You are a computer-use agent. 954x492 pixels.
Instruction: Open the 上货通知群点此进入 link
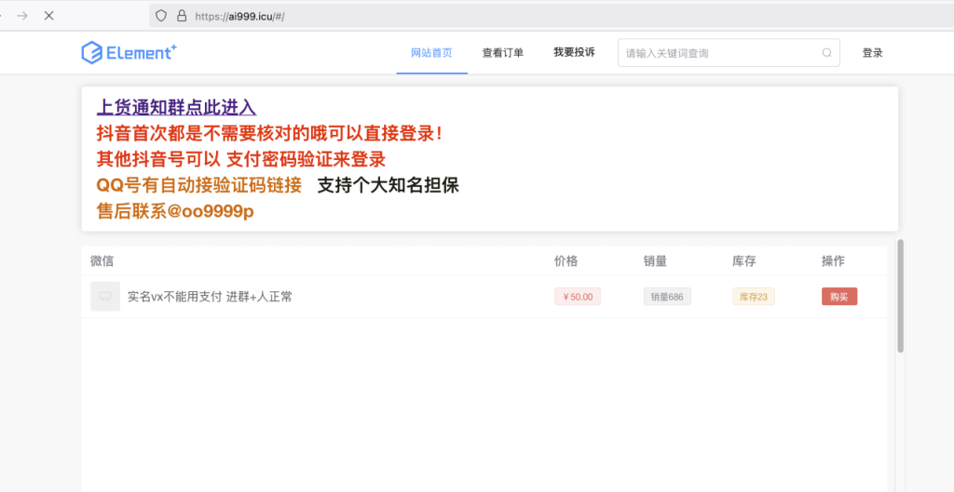[176, 108]
